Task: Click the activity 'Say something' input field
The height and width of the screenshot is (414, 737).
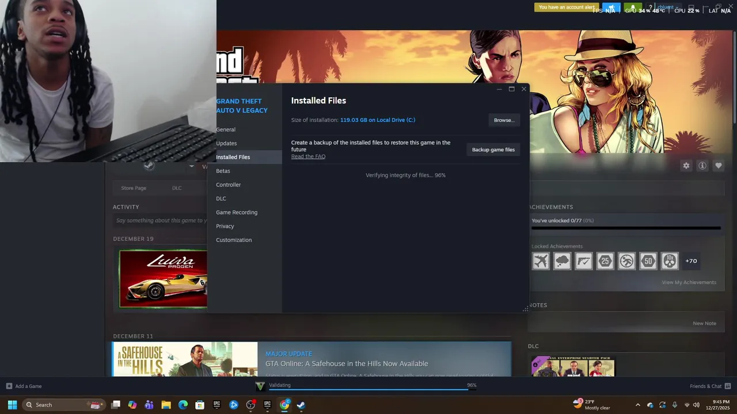Action: 160,220
